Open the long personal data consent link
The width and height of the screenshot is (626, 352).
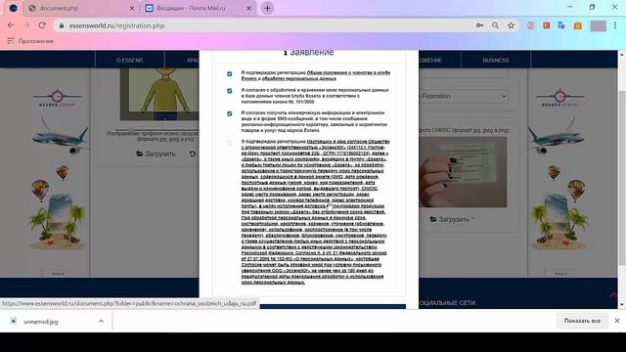pyautogui.click(x=314, y=212)
